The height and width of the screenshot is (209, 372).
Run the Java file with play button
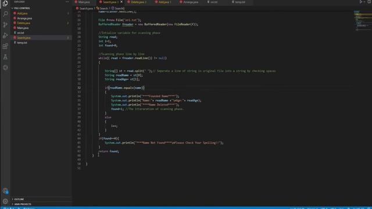[x=360, y=2]
